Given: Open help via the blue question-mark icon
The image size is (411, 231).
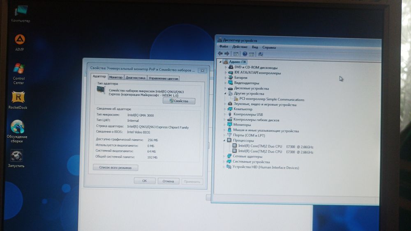Looking at the screenshot, I should [x=245, y=54].
